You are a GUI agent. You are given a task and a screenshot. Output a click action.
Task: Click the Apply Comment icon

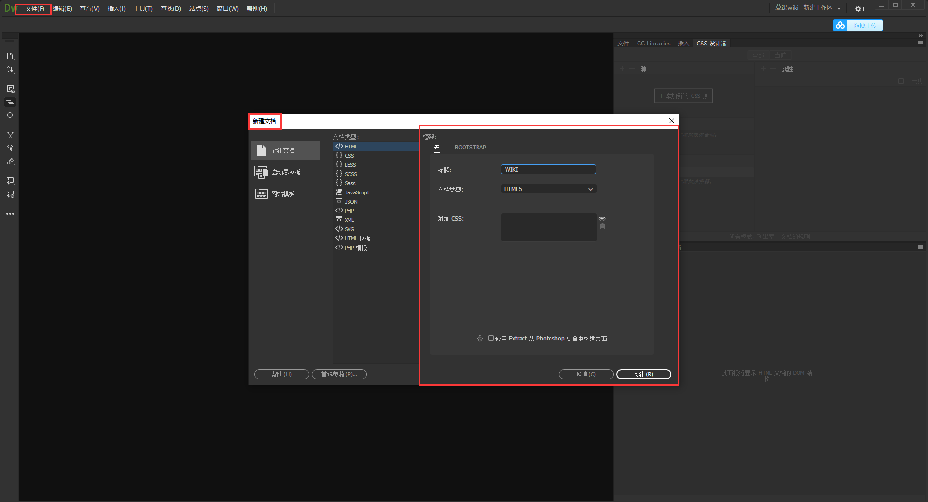10,181
